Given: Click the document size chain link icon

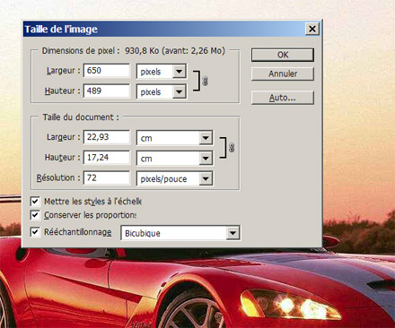Looking at the screenshot, I should (232, 148).
